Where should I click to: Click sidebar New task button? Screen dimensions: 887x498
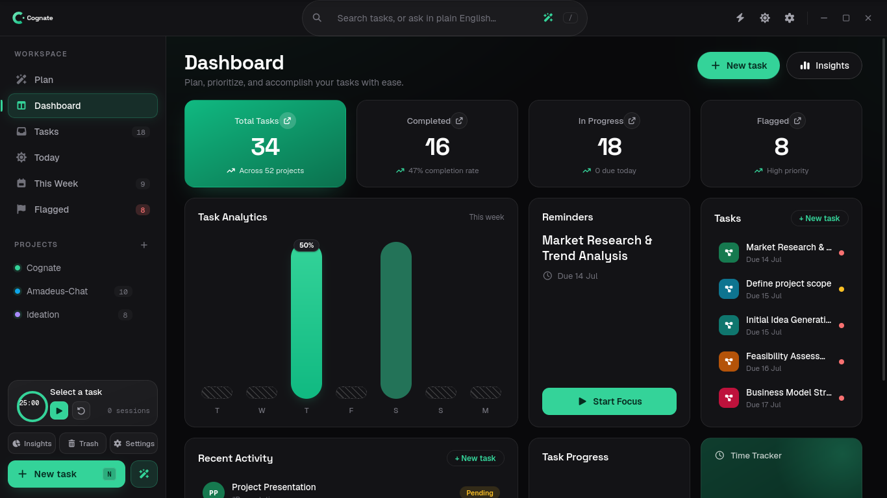[x=66, y=474]
